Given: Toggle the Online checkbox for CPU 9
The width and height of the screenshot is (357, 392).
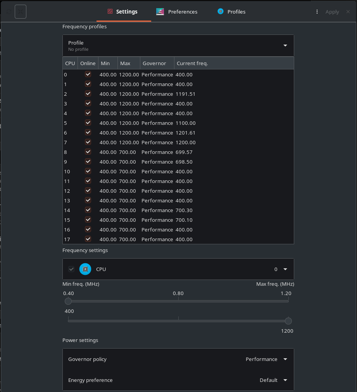Looking at the screenshot, I should point(88,162).
